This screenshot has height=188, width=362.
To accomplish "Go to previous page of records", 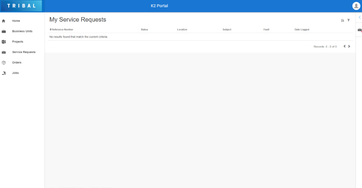I will [x=344, y=47].
